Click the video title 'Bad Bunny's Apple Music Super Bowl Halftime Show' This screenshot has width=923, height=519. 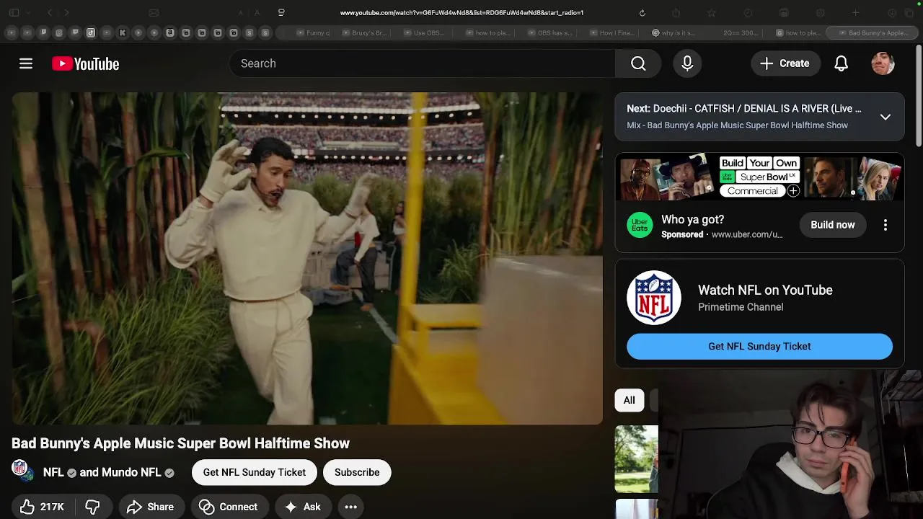(180, 443)
